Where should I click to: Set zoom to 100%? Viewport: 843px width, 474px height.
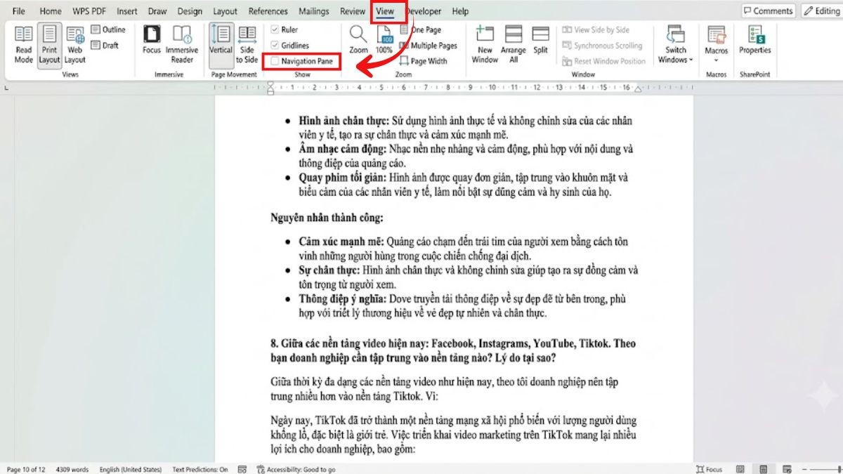384,41
